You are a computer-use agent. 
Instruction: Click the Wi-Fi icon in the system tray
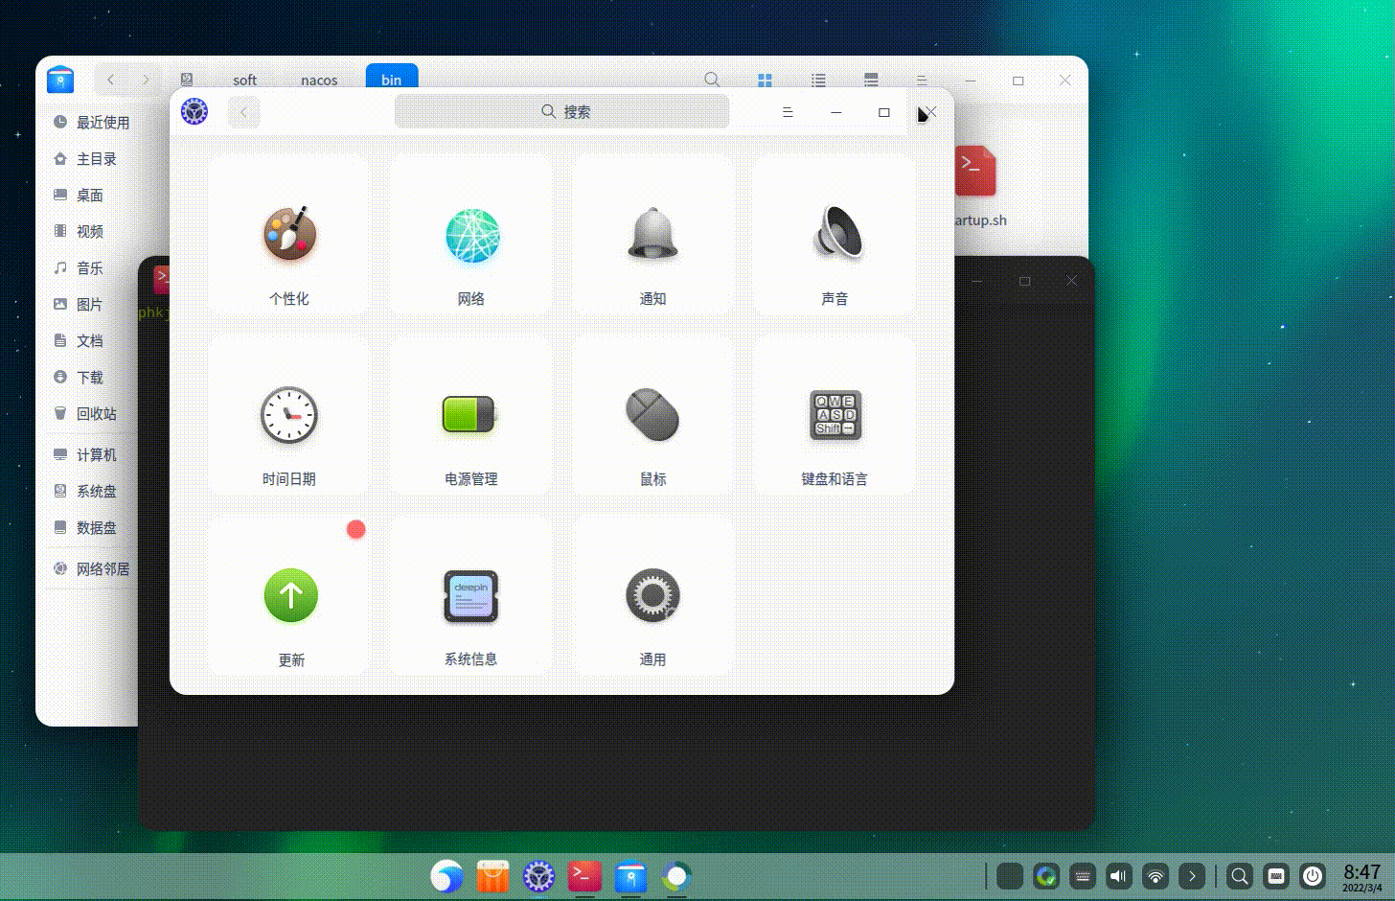[x=1155, y=875]
